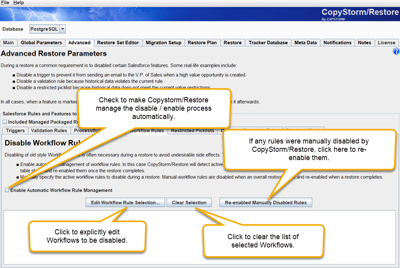
Task: Open the help icon at top right
Action: tap(396, 51)
